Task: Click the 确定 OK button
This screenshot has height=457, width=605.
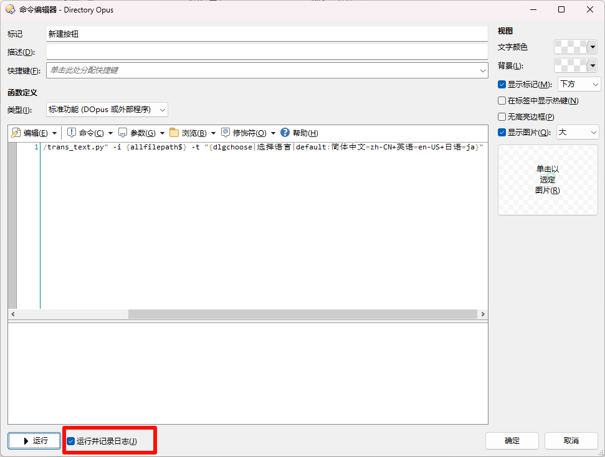Action: [512, 441]
